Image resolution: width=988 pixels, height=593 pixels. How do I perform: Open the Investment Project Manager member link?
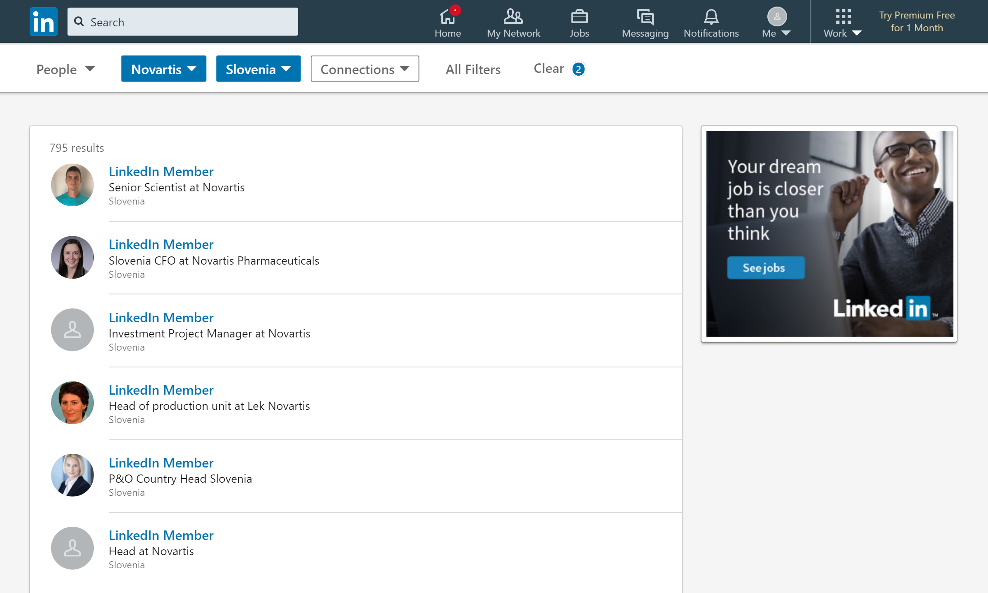161,317
